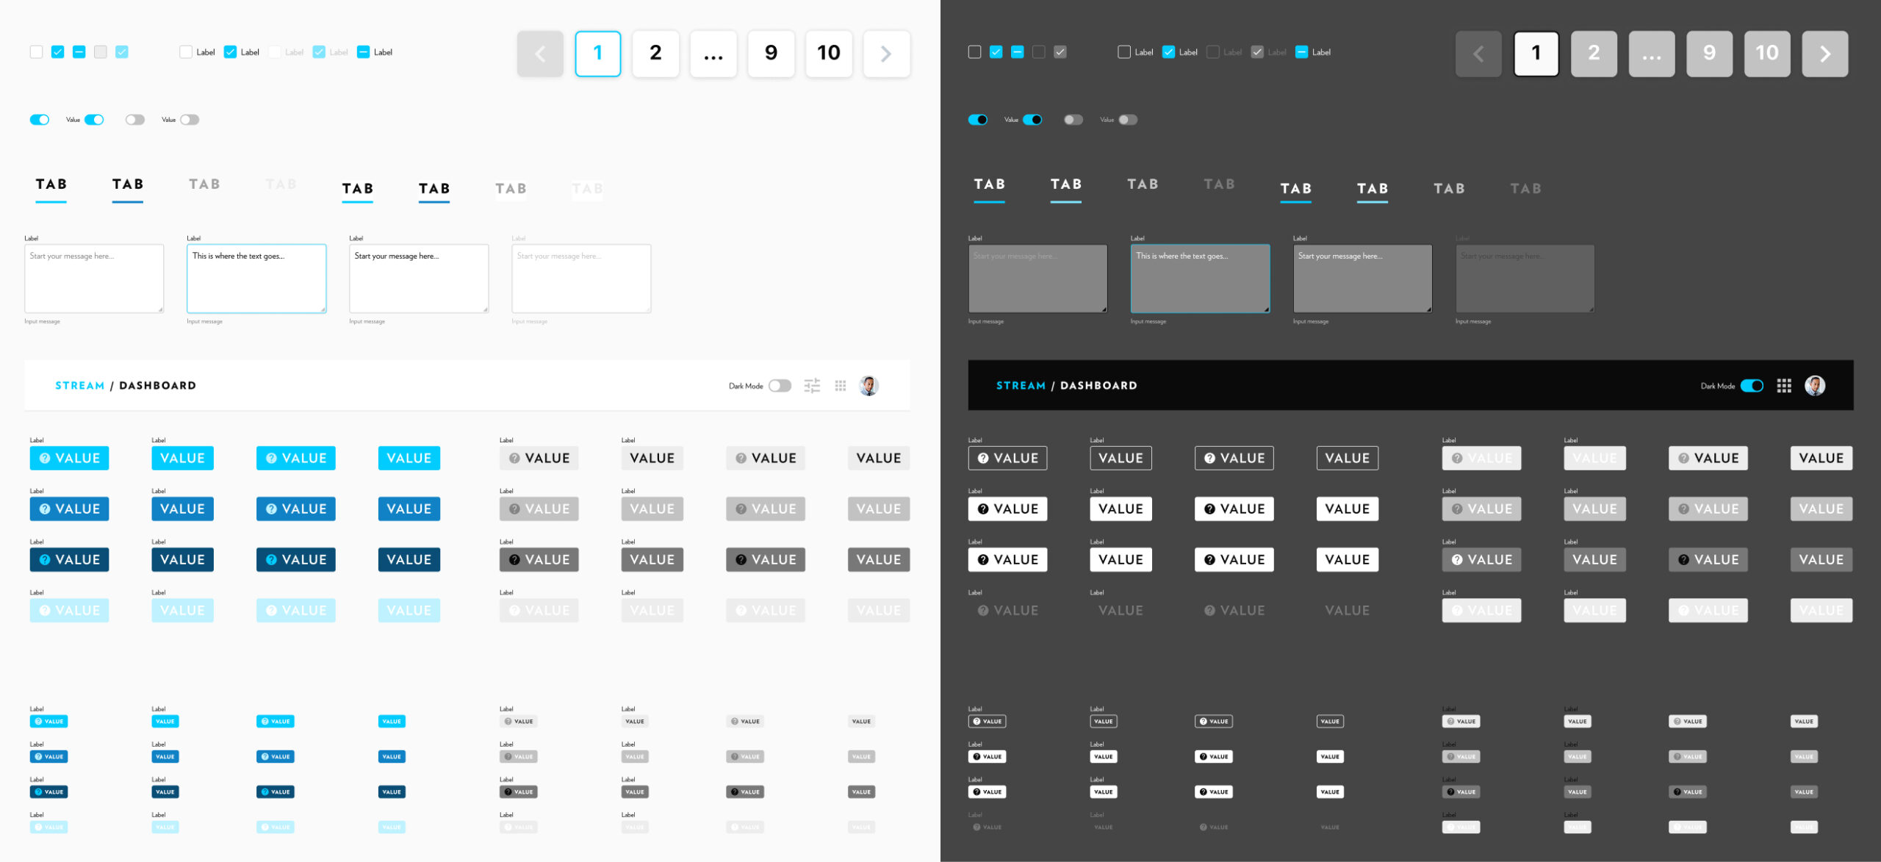Screen dimensions: 1881x862
Task: Select the leftmost TAB in light theme
Action: (51, 185)
